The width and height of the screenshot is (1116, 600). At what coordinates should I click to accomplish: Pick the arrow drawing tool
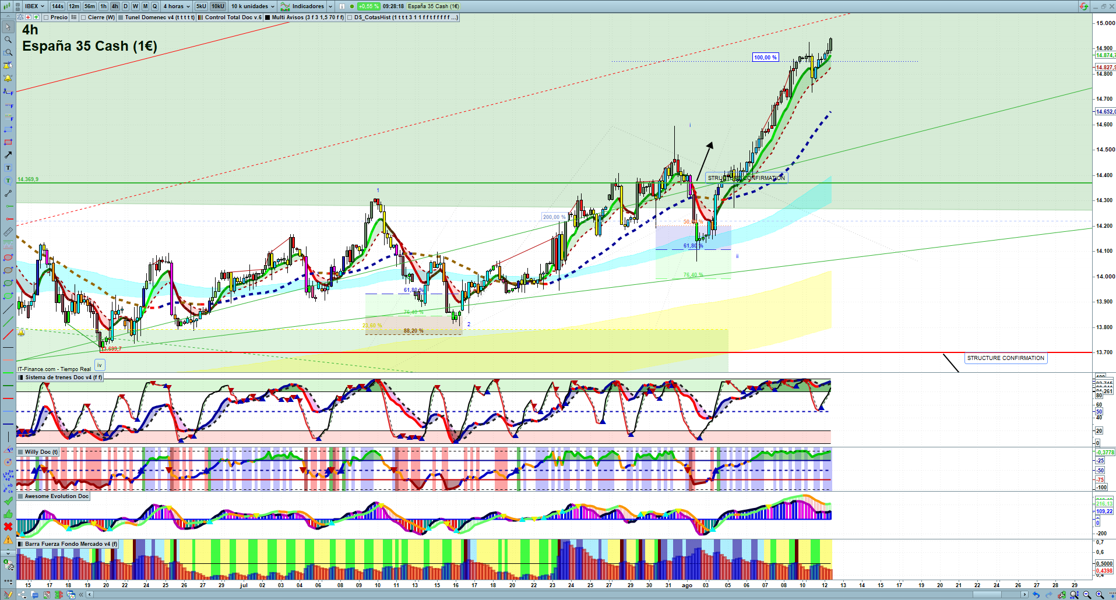tap(8, 155)
